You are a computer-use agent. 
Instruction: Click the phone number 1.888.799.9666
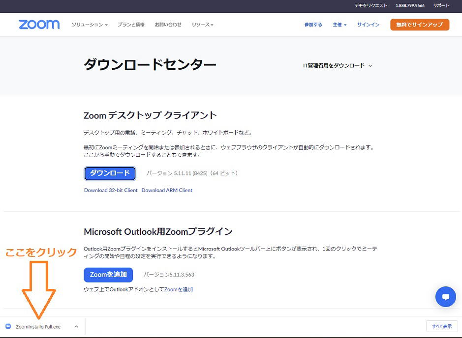(x=410, y=5)
